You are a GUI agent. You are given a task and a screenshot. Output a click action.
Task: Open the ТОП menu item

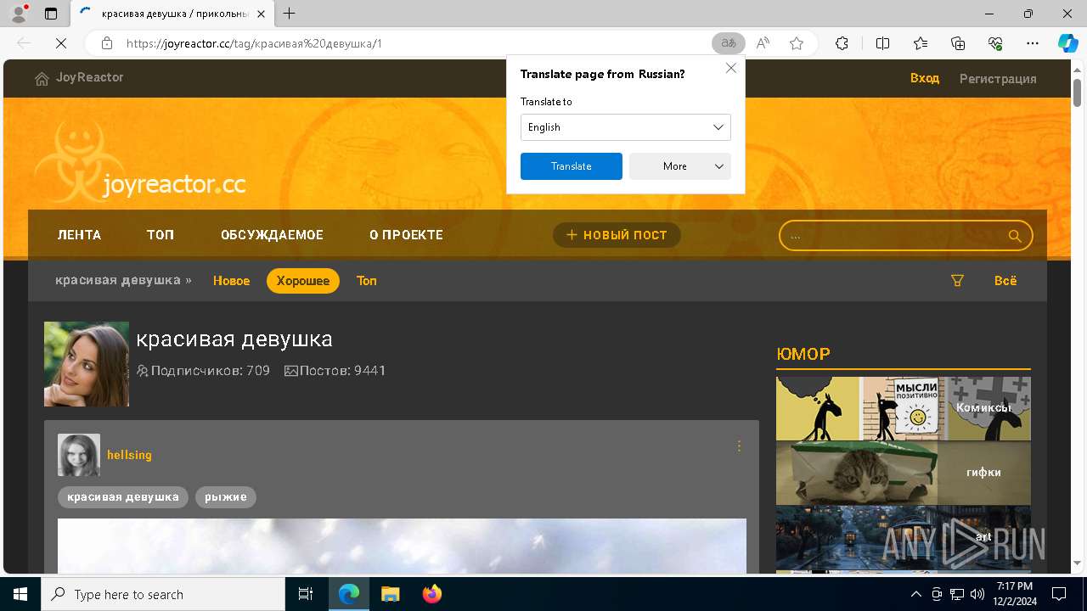161,235
